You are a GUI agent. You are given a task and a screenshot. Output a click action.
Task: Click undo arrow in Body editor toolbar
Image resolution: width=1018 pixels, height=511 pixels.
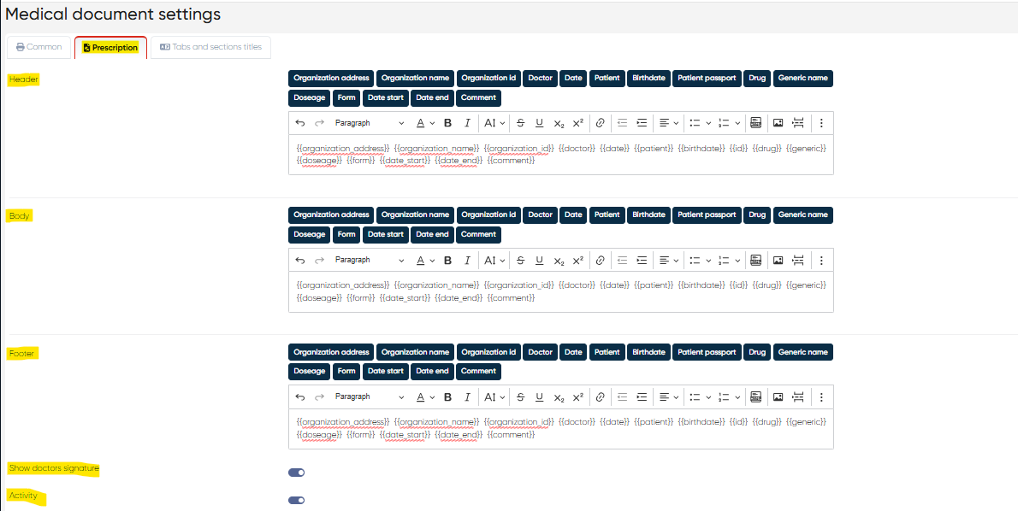(x=299, y=260)
